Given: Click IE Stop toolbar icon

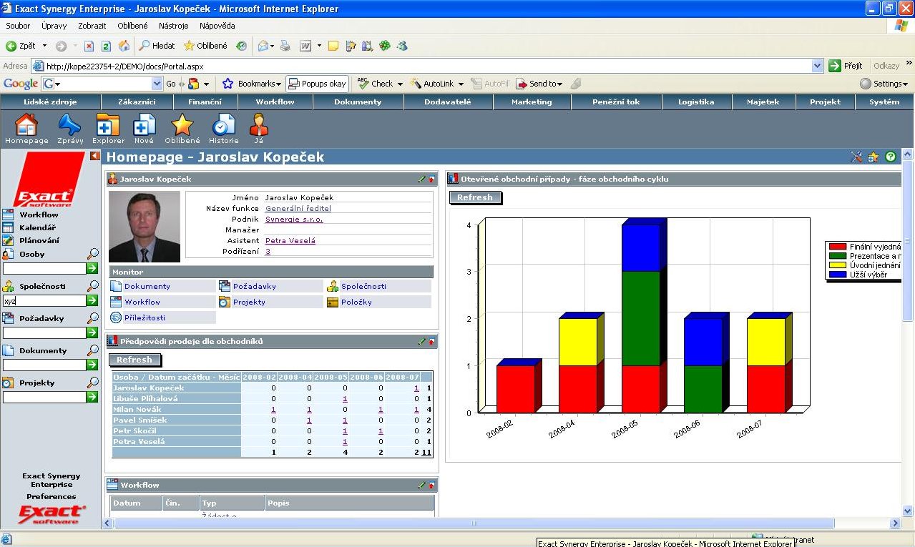Looking at the screenshot, I should point(89,46).
